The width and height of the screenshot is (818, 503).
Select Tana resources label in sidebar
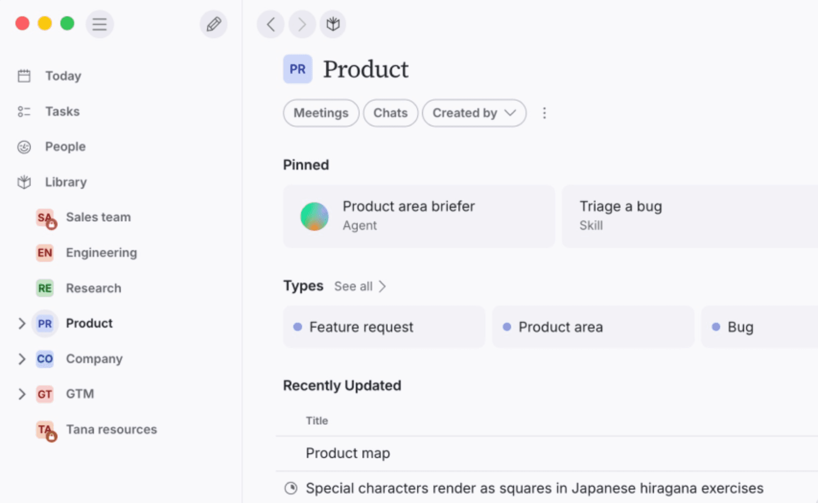click(112, 430)
